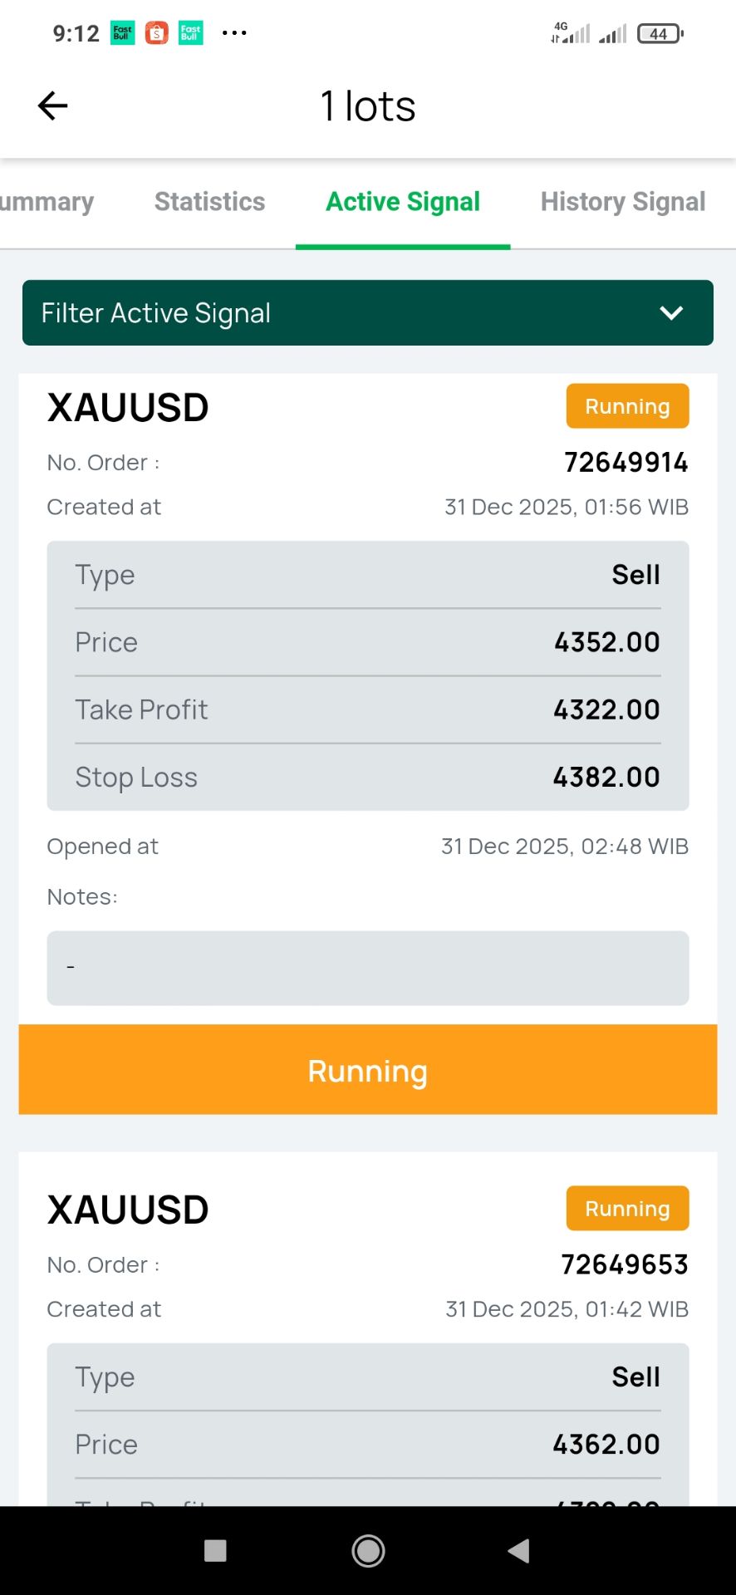Tap the back arrow icon
736x1595 pixels.
[52, 106]
